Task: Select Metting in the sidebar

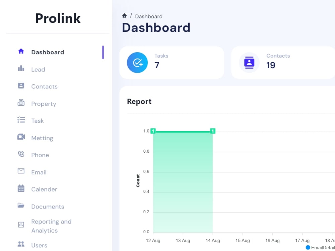Action: [x=42, y=138]
